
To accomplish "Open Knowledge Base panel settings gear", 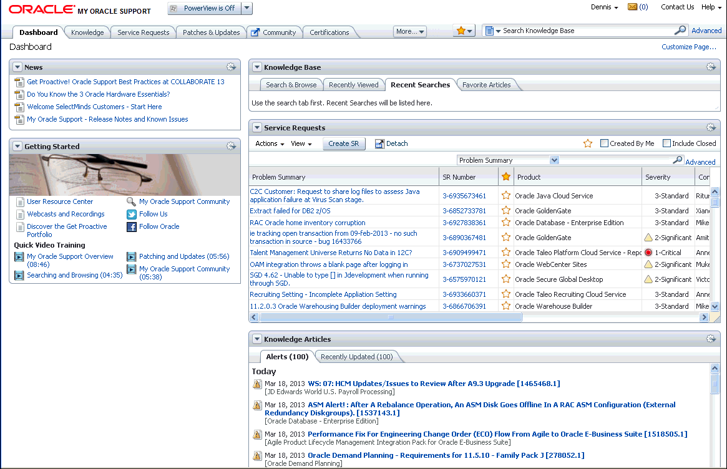I will (x=711, y=67).
